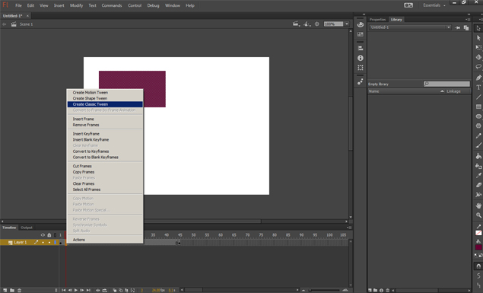Open the Edit Symbols dropdown icon
This screenshot has width=483, height=293.
point(307,24)
